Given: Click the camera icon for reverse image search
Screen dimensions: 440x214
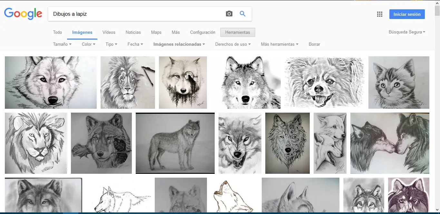Looking at the screenshot, I should click(x=229, y=14).
